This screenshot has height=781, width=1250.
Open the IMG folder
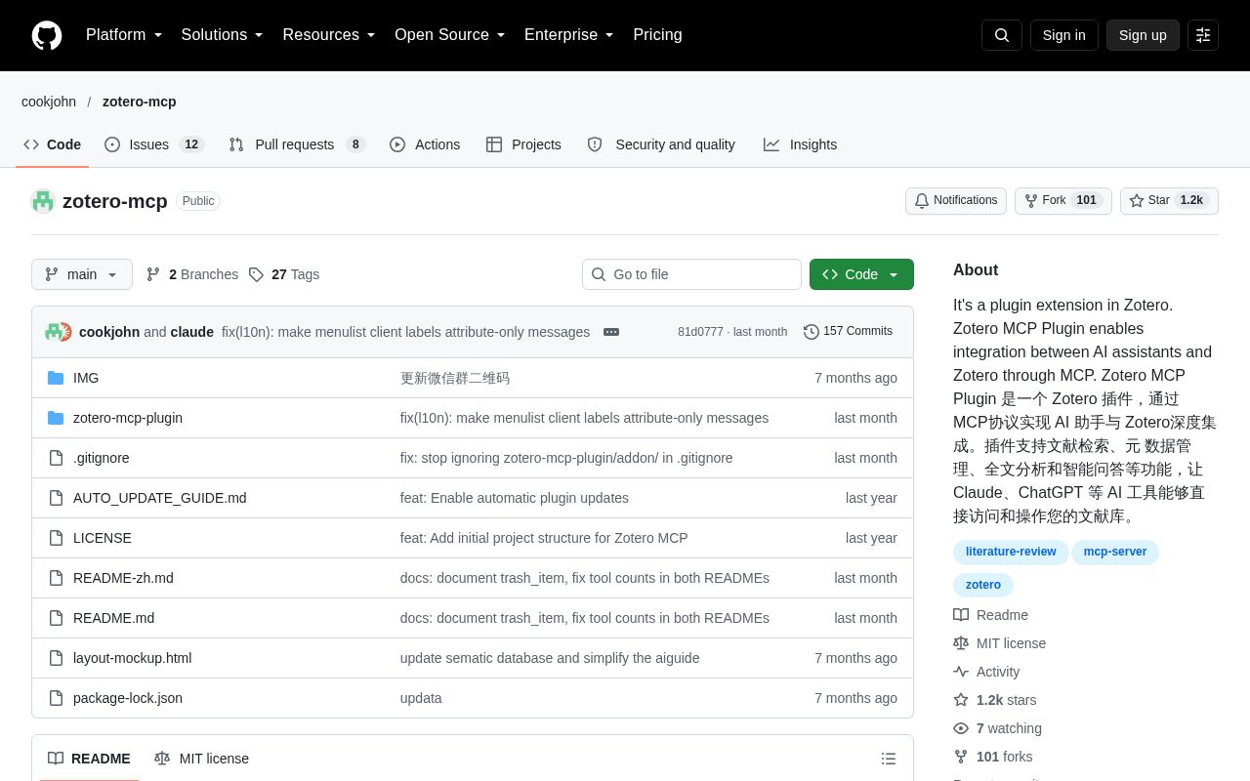86,378
